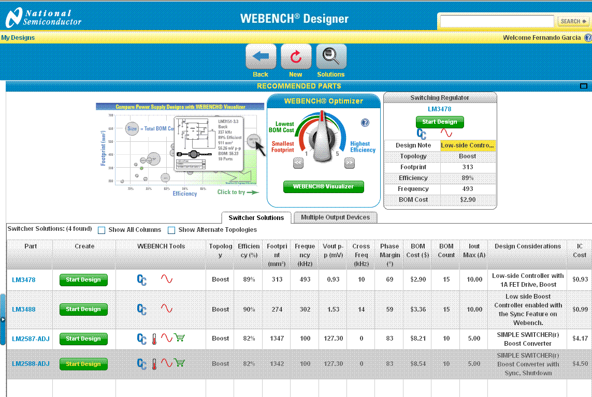Image resolution: width=592 pixels, height=397 pixels.
Task: Expand the left side panel handle
Action: 3,319
